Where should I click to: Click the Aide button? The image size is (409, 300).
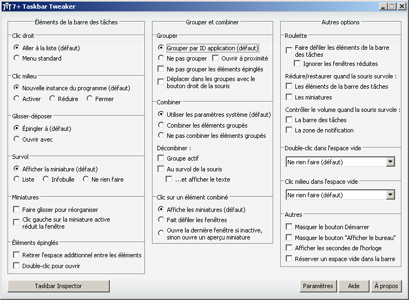354,286
